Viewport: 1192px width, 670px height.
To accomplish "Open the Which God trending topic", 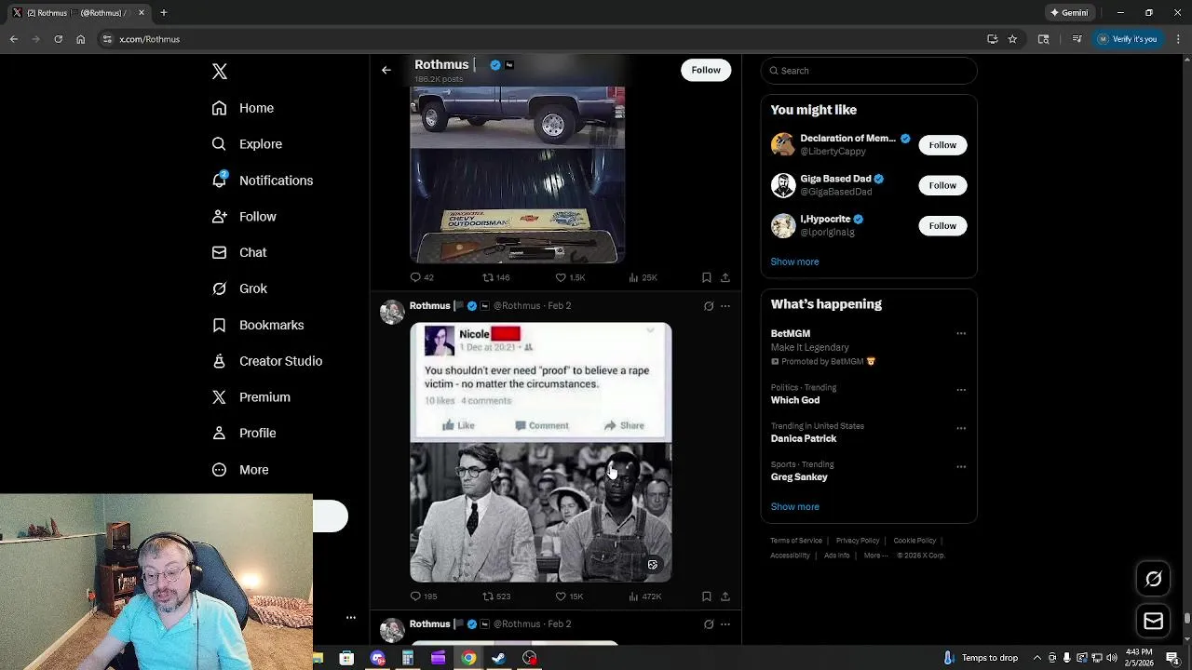I will [x=794, y=400].
